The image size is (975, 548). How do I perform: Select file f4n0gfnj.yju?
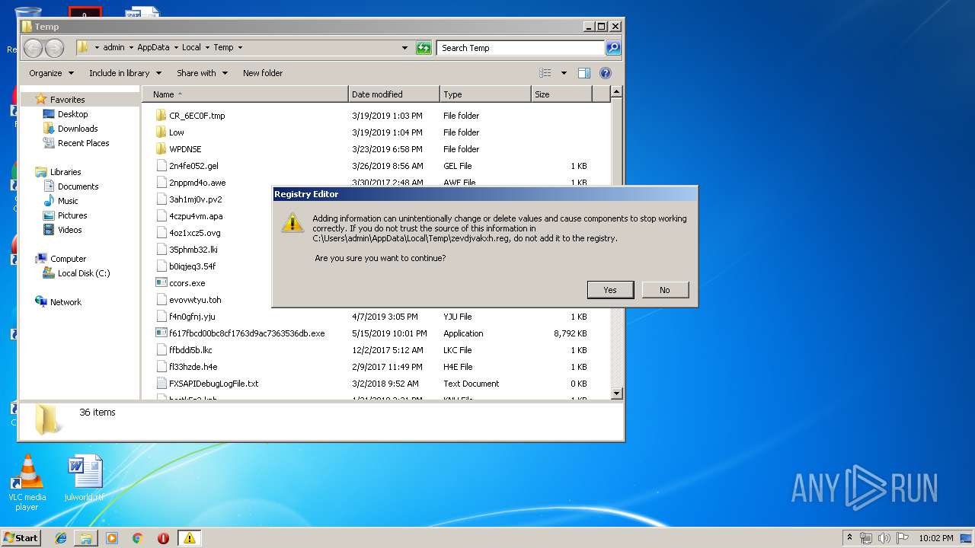point(192,317)
